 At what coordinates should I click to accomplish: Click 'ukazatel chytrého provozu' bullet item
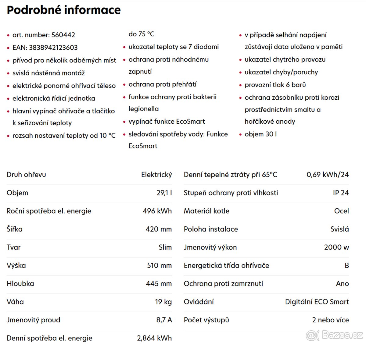(285, 60)
